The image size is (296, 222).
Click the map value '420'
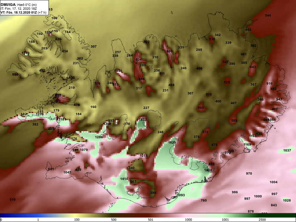pyautogui.click(x=58, y=39)
